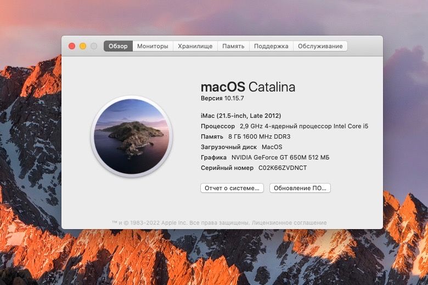Click the Графика label
428x285 pixels.
(214, 158)
